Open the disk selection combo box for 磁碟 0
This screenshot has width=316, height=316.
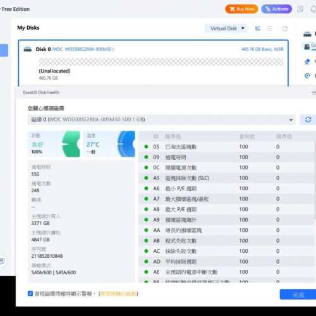click(162, 119)
